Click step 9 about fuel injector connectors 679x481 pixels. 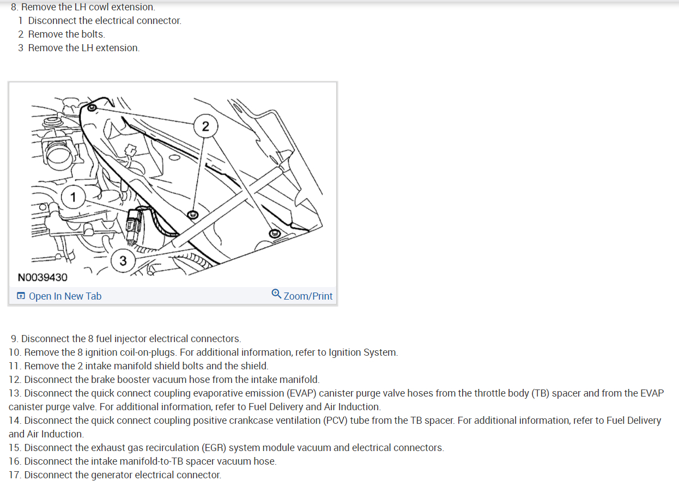pos(125,339)
